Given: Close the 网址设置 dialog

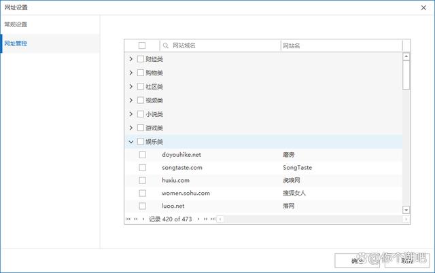Looking at the screenshot, I should (423, 7).
